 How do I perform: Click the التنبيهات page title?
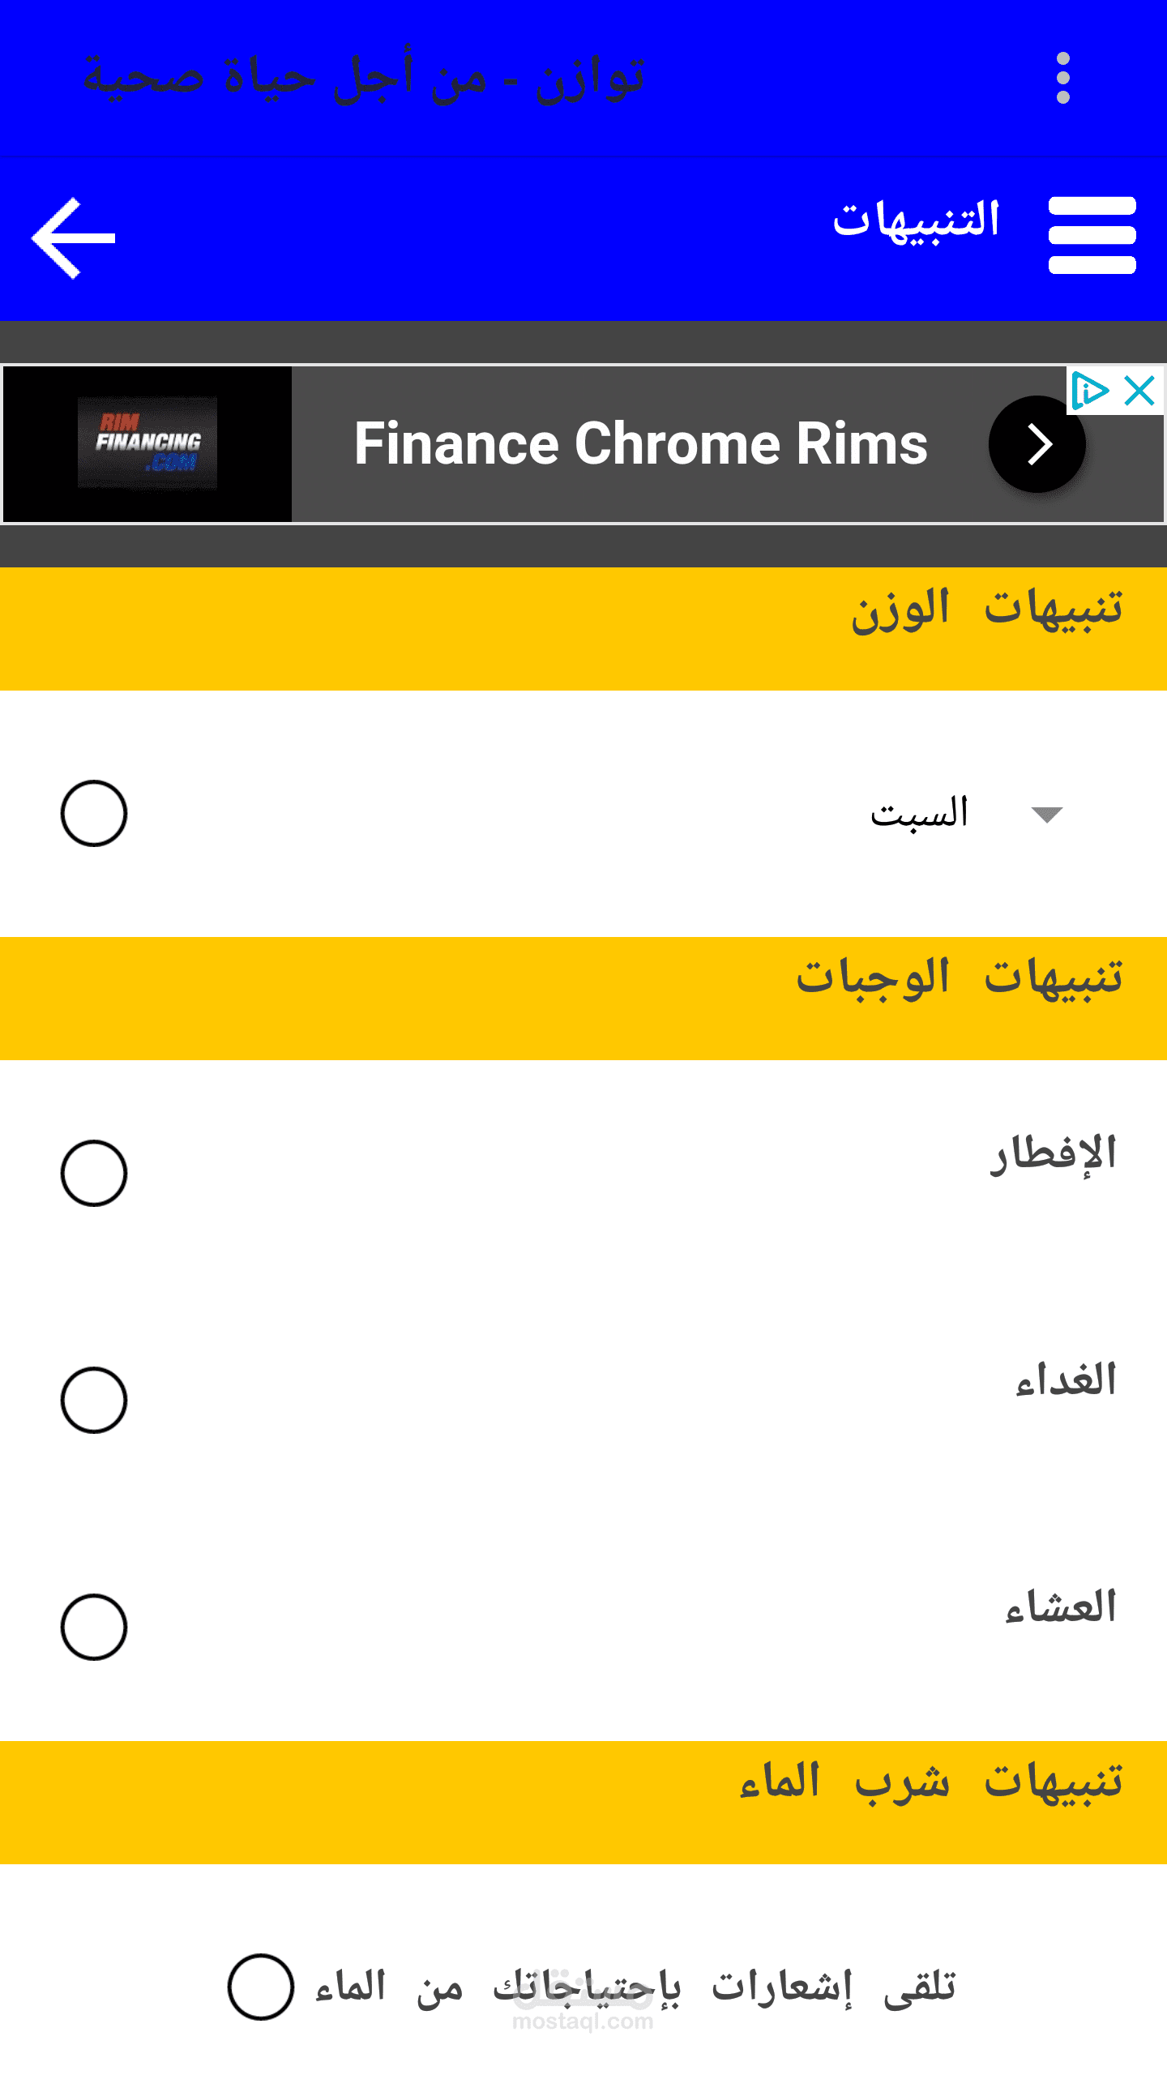(917, 220)
